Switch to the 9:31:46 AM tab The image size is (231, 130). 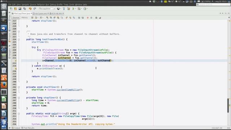tap(57, 14)
